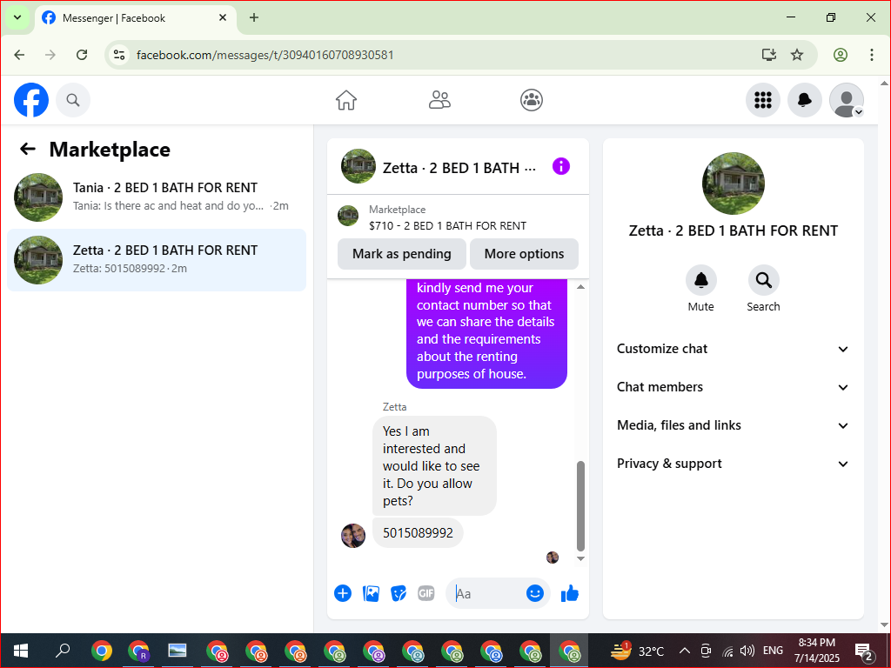Open the Notifications bell in header
Viewport: 891px width, 668px height.
(x=805, y=100)
